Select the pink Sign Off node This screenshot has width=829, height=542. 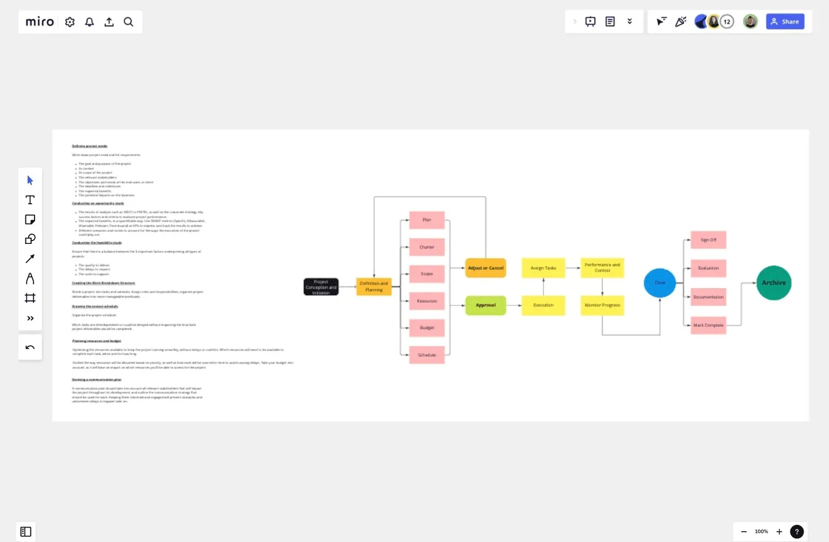pyautogui.click(x=708, y=240)
